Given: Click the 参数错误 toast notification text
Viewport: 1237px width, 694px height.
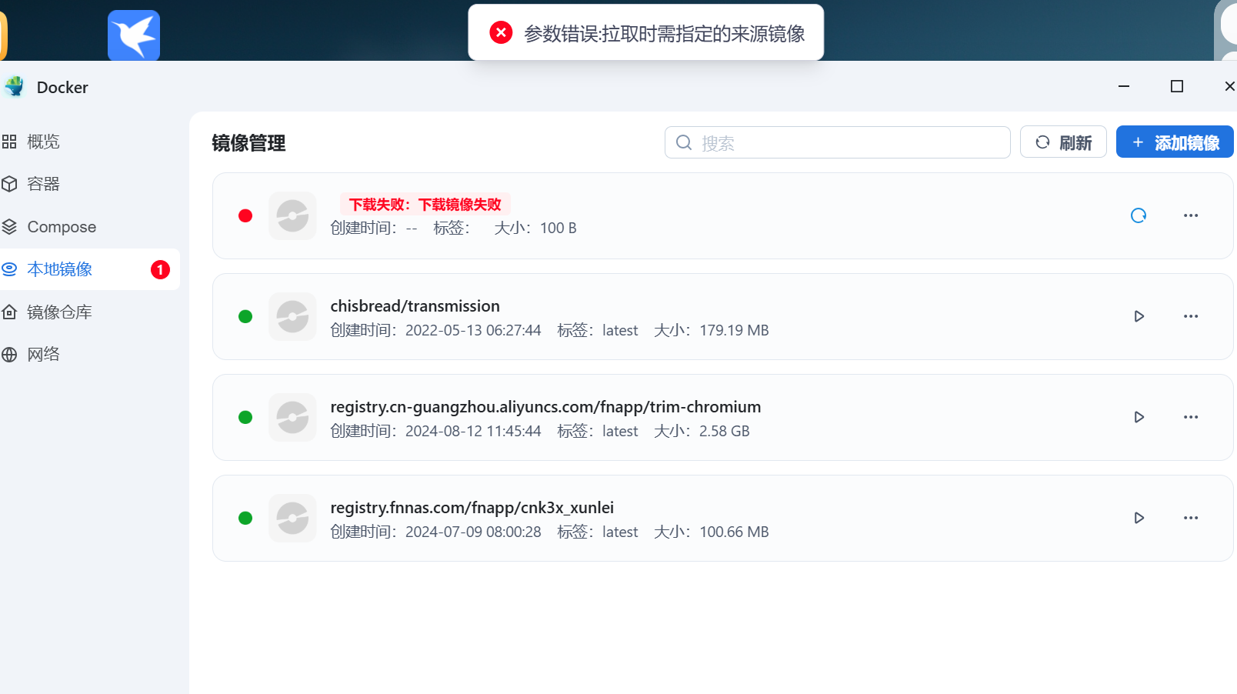Looking at the screenshot, I should click(x=665, y=33).
